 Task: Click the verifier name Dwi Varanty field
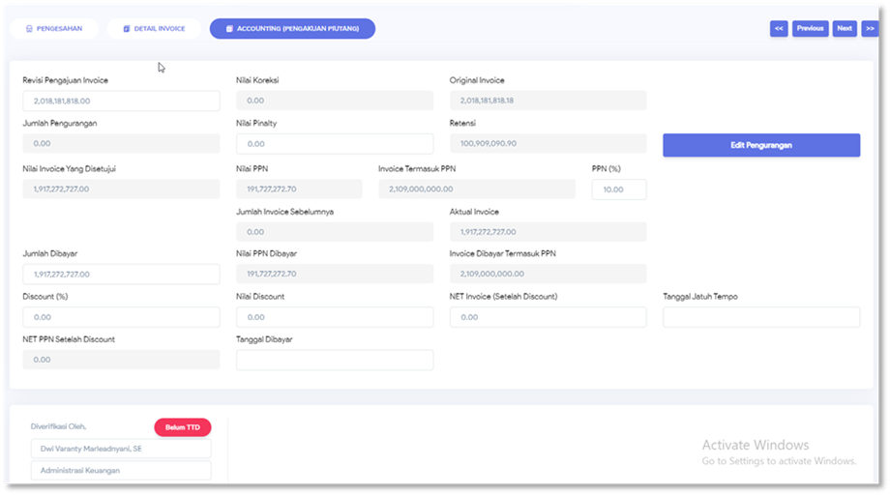tap(121, 450)
